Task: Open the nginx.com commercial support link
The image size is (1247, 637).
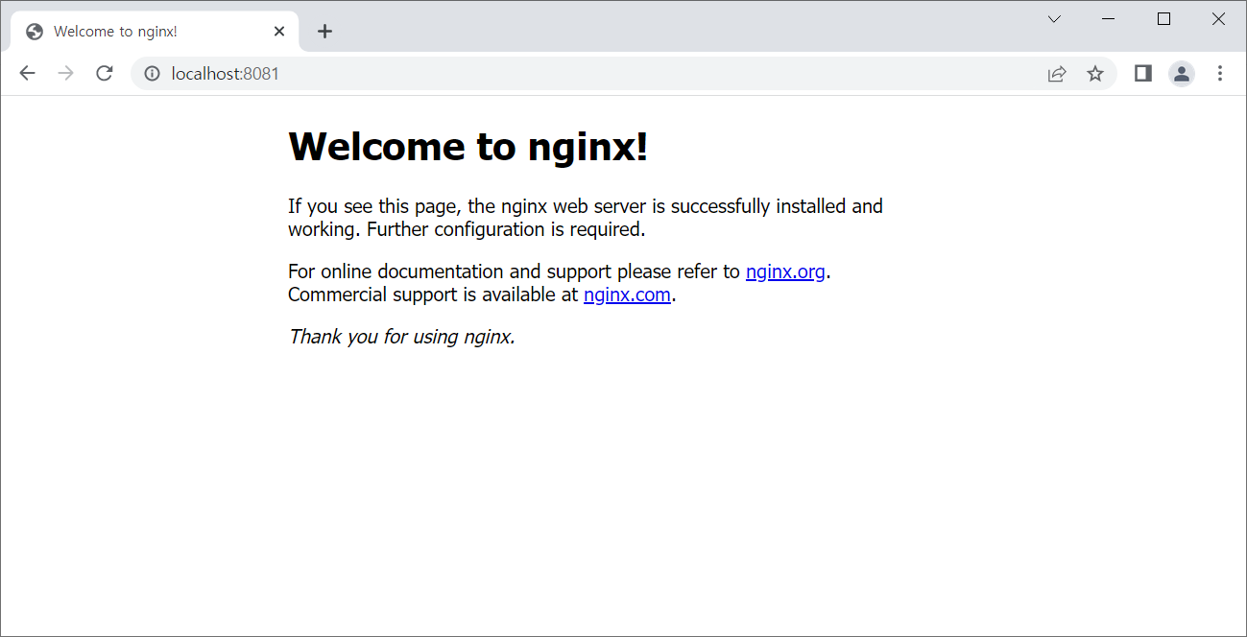Action: tap(627, 295)
